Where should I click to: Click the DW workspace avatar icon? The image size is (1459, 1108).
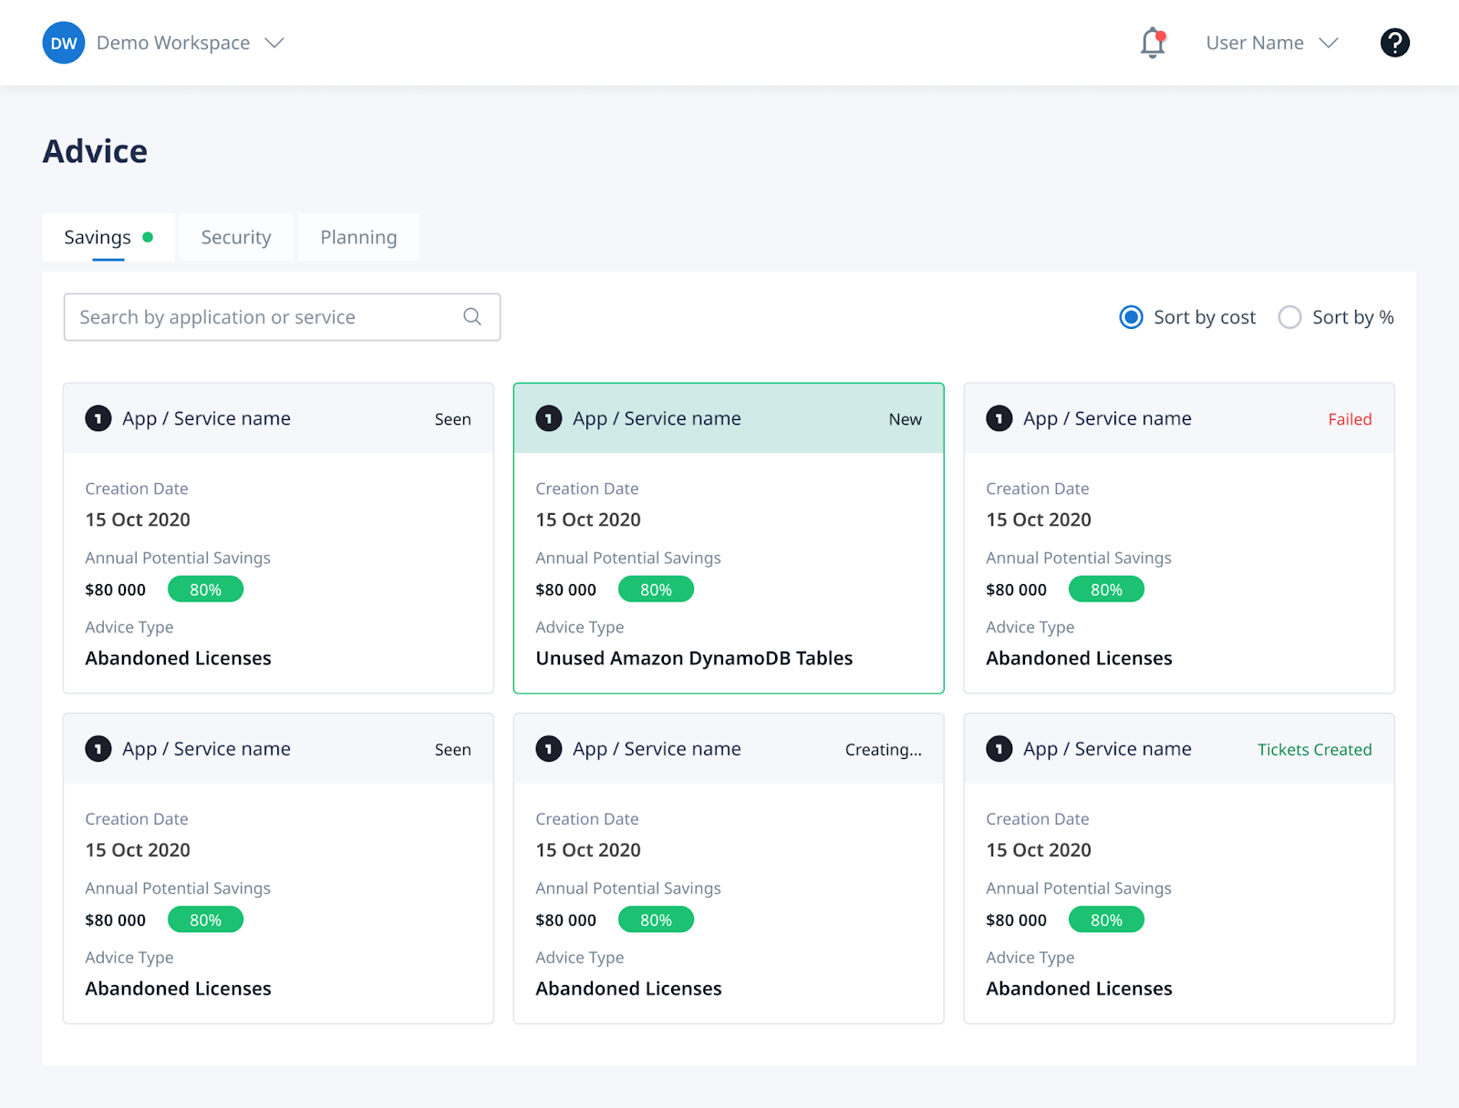pos(64,43)
